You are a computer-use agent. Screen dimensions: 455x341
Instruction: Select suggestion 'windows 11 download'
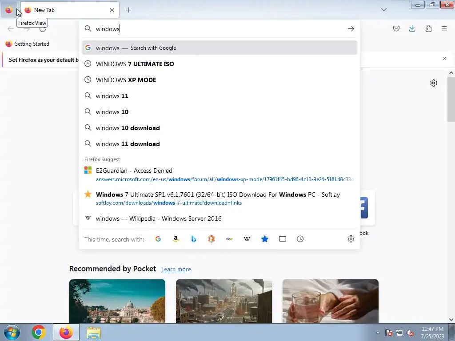point(220,144)
